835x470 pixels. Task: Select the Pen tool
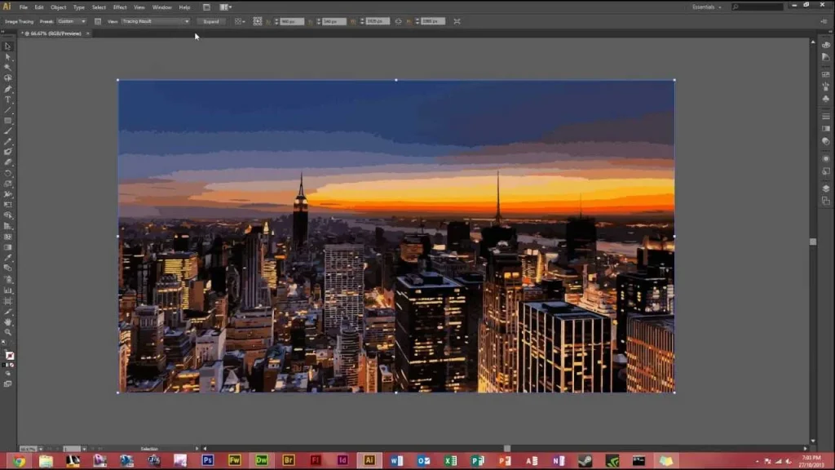[7, 89]
